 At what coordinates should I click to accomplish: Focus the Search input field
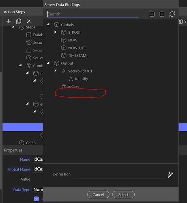pyautogui.click(x=93, y=14)
